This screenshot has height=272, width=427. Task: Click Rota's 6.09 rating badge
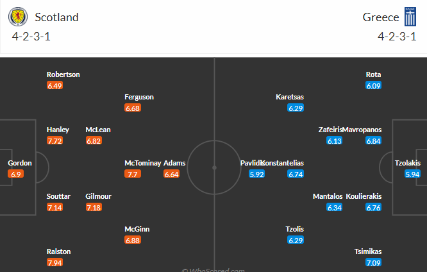click(x=373, y=85)
